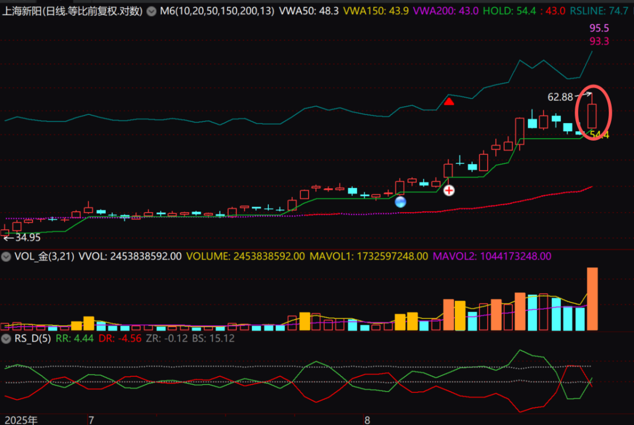Click the ZR: -0.12 value
The image size is (634, 425).
[167, 338]
